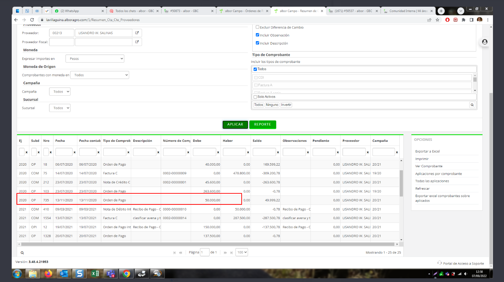Enable Solo Activos checkbox
Image resolution: width=504 pixels, height=282 pixels.
[x=255, y=97]
